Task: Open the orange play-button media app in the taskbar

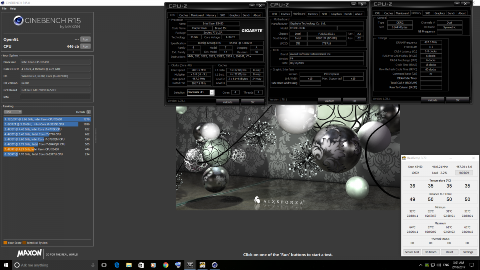Action: [153, 265]
